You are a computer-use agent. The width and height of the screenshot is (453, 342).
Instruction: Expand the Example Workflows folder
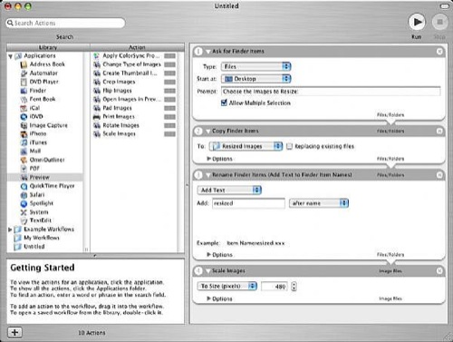tap(10, 230)
